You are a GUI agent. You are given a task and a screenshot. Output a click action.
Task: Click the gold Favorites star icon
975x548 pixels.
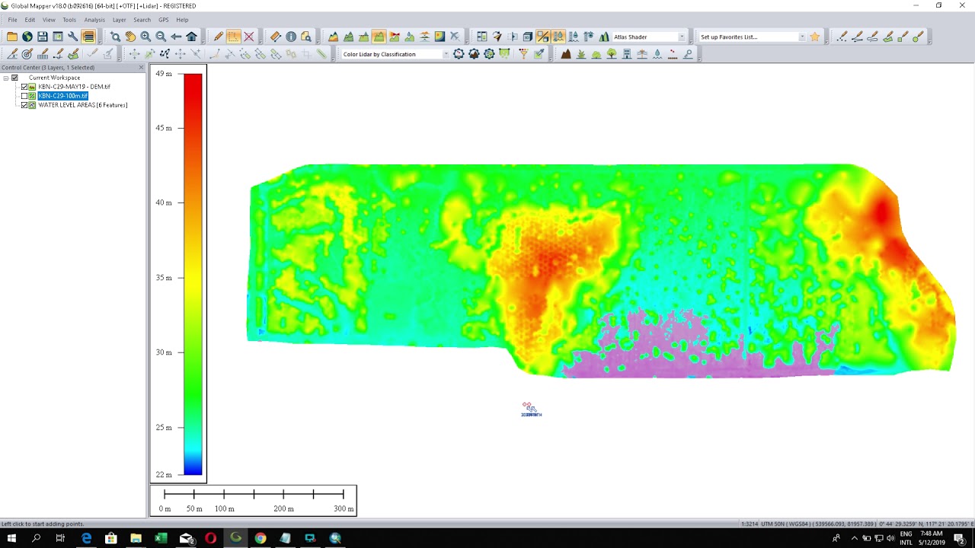click(x=815, y=37)
